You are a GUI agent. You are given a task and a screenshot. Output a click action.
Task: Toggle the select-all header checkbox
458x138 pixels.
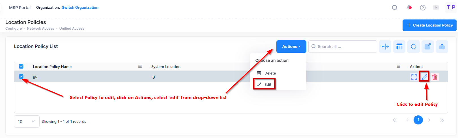(21, 66)
